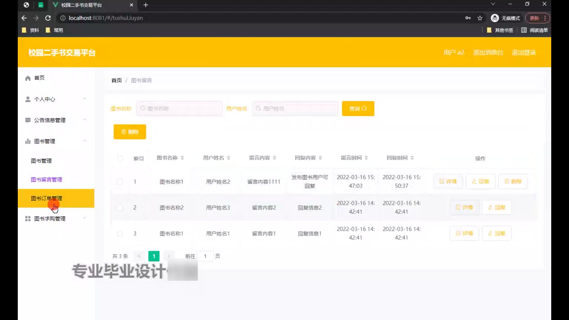Open a new browser tab with plus icon
The image size is (569, 320).
[146, 5]
